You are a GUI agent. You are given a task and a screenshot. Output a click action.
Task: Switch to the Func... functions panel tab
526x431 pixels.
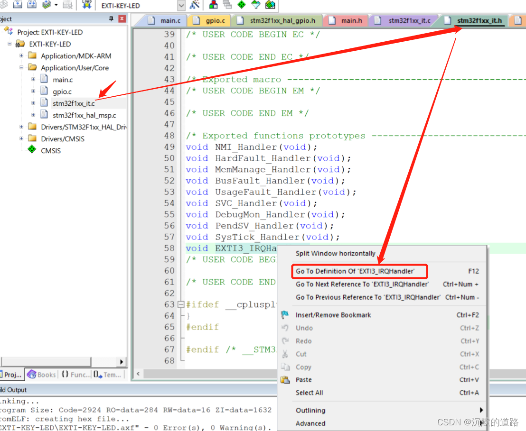tap(76, 375)
